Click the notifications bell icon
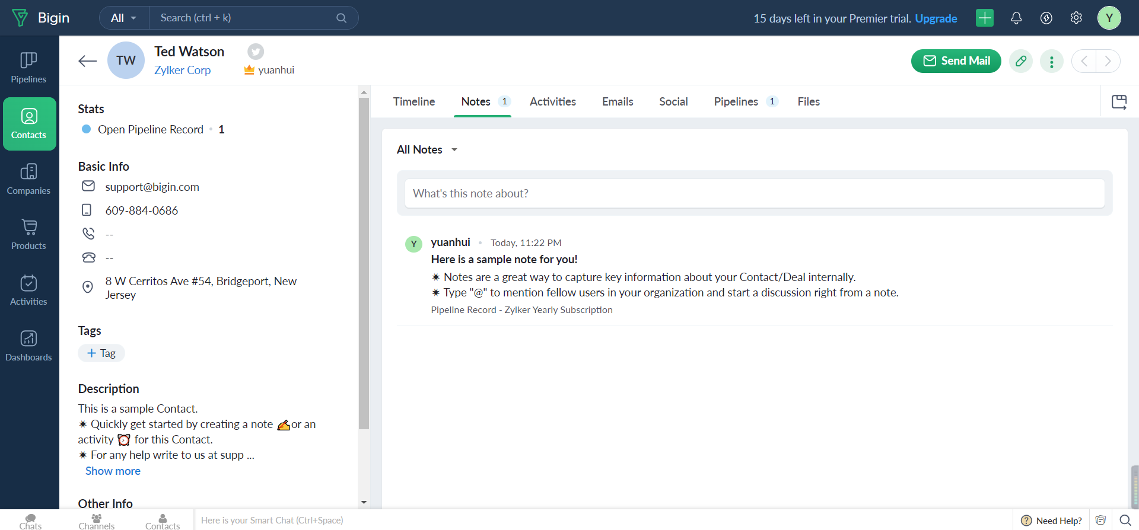The height and width of the screenshot is (530, 1139). pyautogui.click(x=1016, y=18)
